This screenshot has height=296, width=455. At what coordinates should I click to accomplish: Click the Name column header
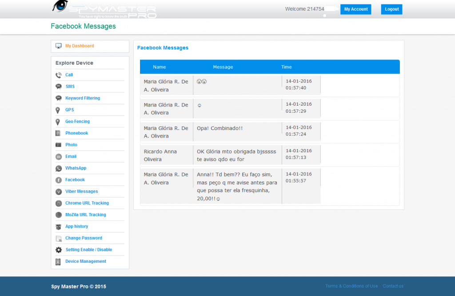click(x=160, y=67)
